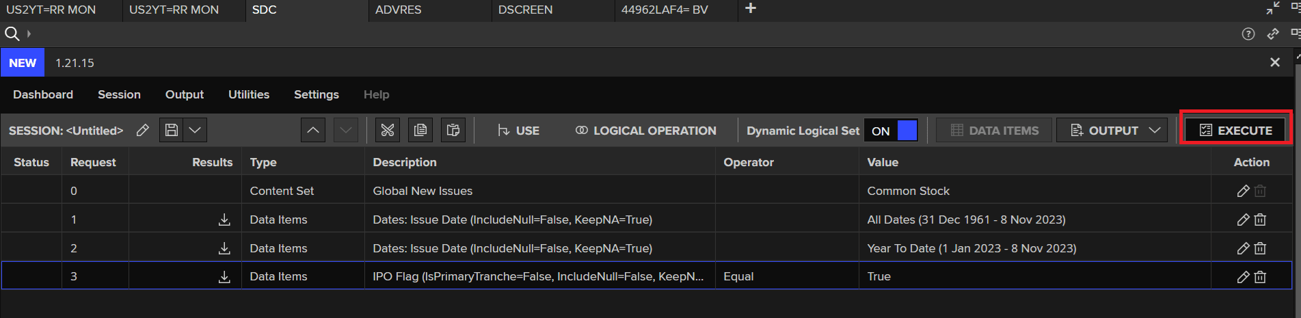This screenshot has width=1301, height=318.
Task: Open the Output menu
Action: (185, 94)
